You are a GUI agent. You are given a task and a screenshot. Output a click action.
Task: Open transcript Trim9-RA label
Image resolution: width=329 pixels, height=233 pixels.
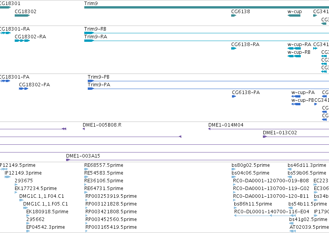coord(95,36)
